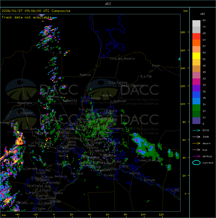Click the cyan 'current' ellipse icon

click(x=196, y=163)
